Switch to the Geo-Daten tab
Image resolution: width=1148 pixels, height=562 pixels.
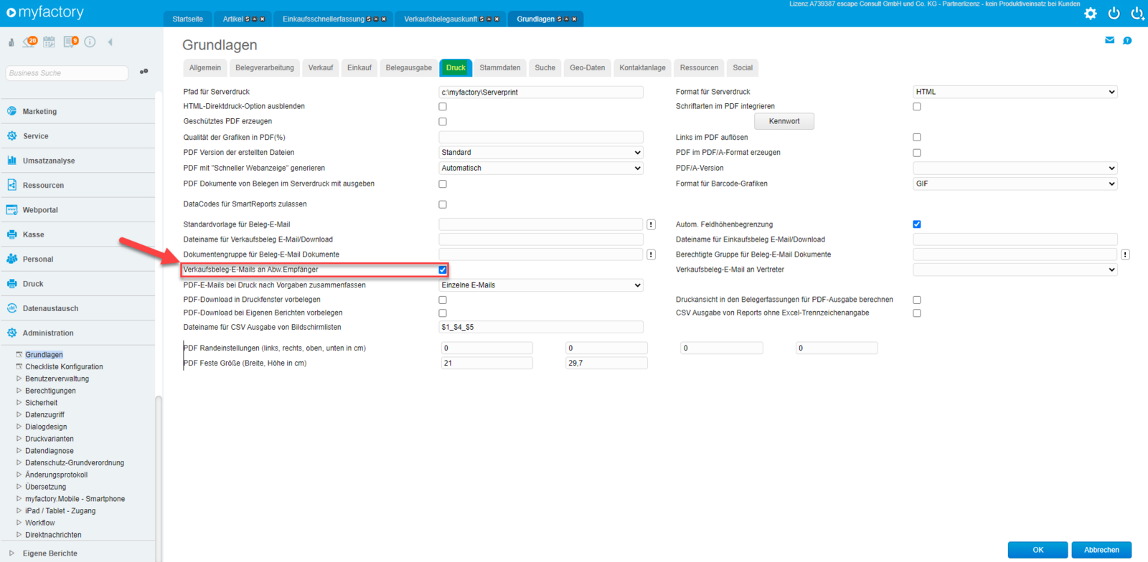[x=588, y=68]
